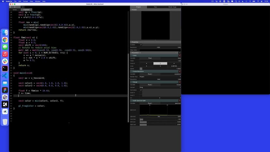This screenshot has width=270, height=152.
Task: Toggle the Clock Loop checkbox
Action: [141, 68]
